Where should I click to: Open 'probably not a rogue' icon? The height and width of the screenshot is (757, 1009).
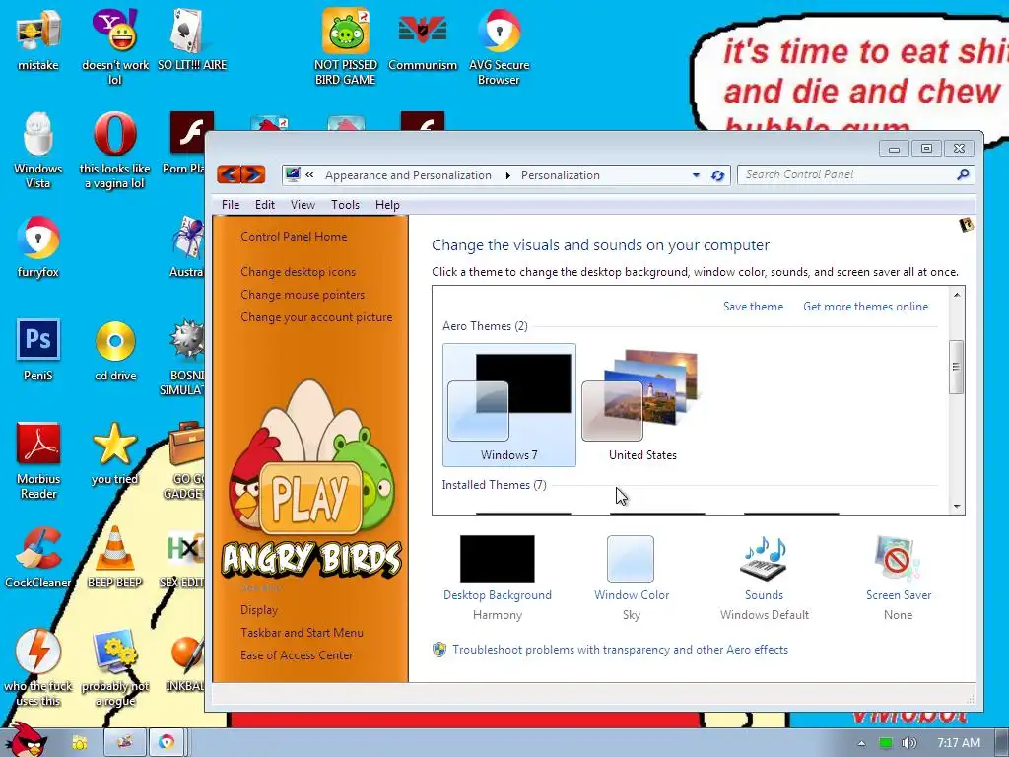(x=115, y=667)
